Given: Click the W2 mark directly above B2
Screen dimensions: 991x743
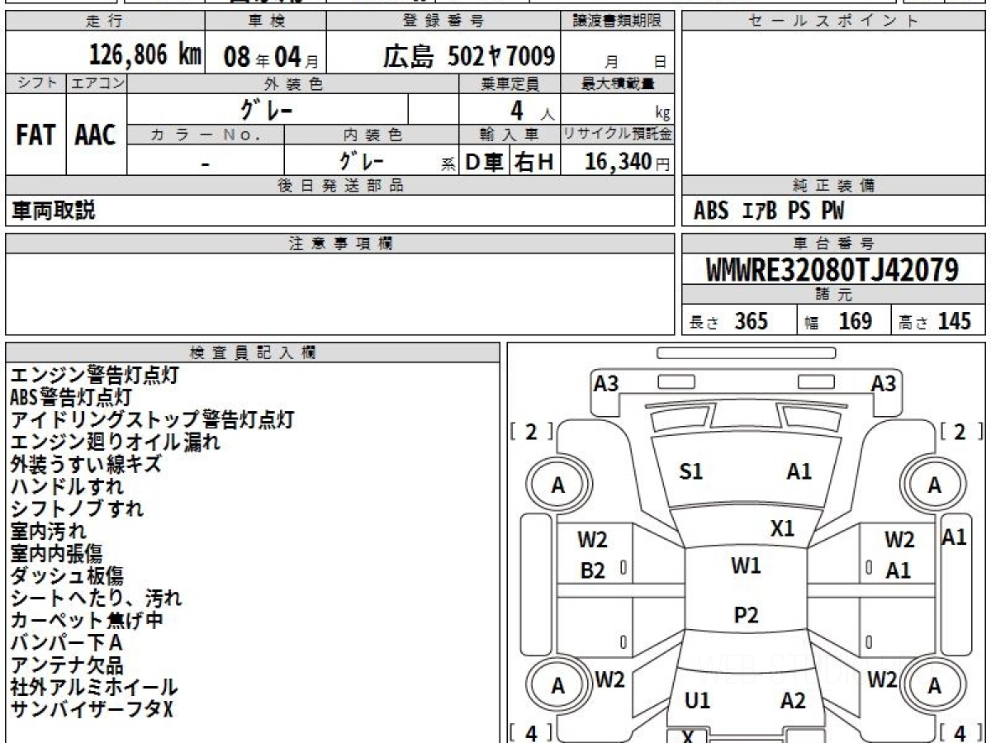Looking at the screenshot, I should 592,540.
